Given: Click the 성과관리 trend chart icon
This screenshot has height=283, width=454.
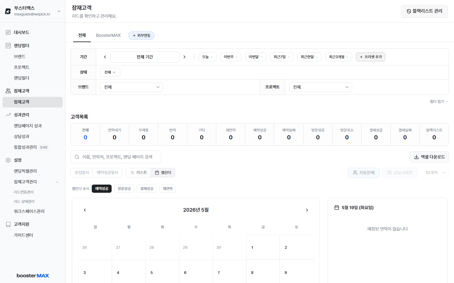Looking at the screenshot, I should coord(8,115).
